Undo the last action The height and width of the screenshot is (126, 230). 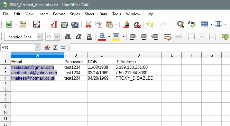150,24
